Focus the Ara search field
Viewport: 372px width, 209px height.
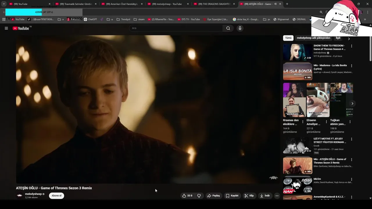coord(176,28)
